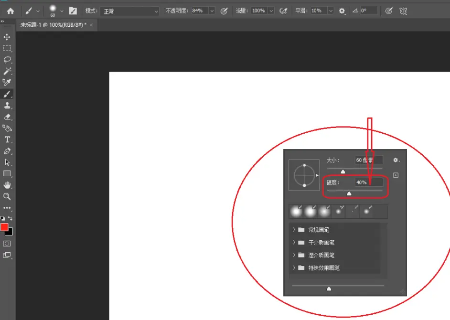This screenshot has height=320, width=450.
Task: Click the brush angle roundness preview
Action: [304, 175]
